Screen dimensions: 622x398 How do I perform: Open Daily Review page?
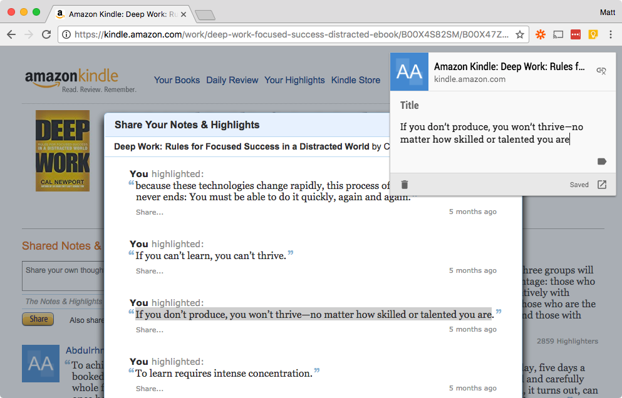[232, 80]
